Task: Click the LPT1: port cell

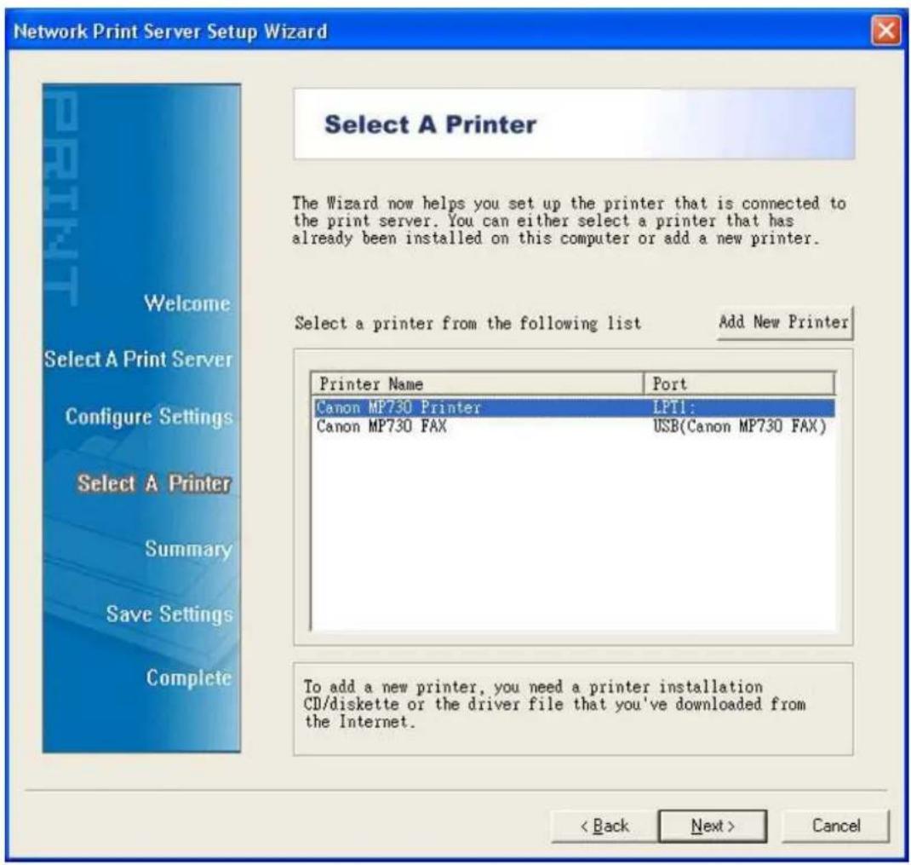Action: tap(674, 407)
